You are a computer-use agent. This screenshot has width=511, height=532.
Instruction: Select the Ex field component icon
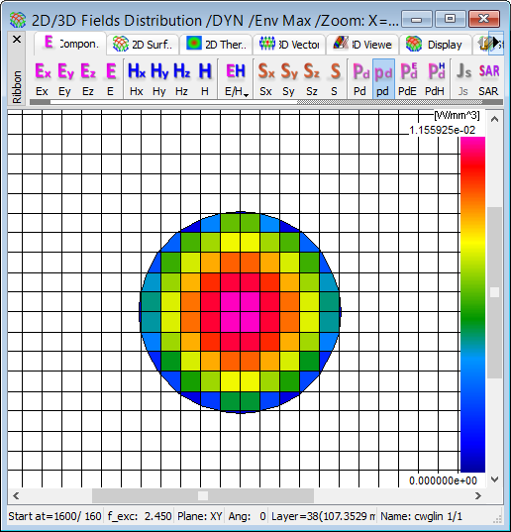(43, 79)
